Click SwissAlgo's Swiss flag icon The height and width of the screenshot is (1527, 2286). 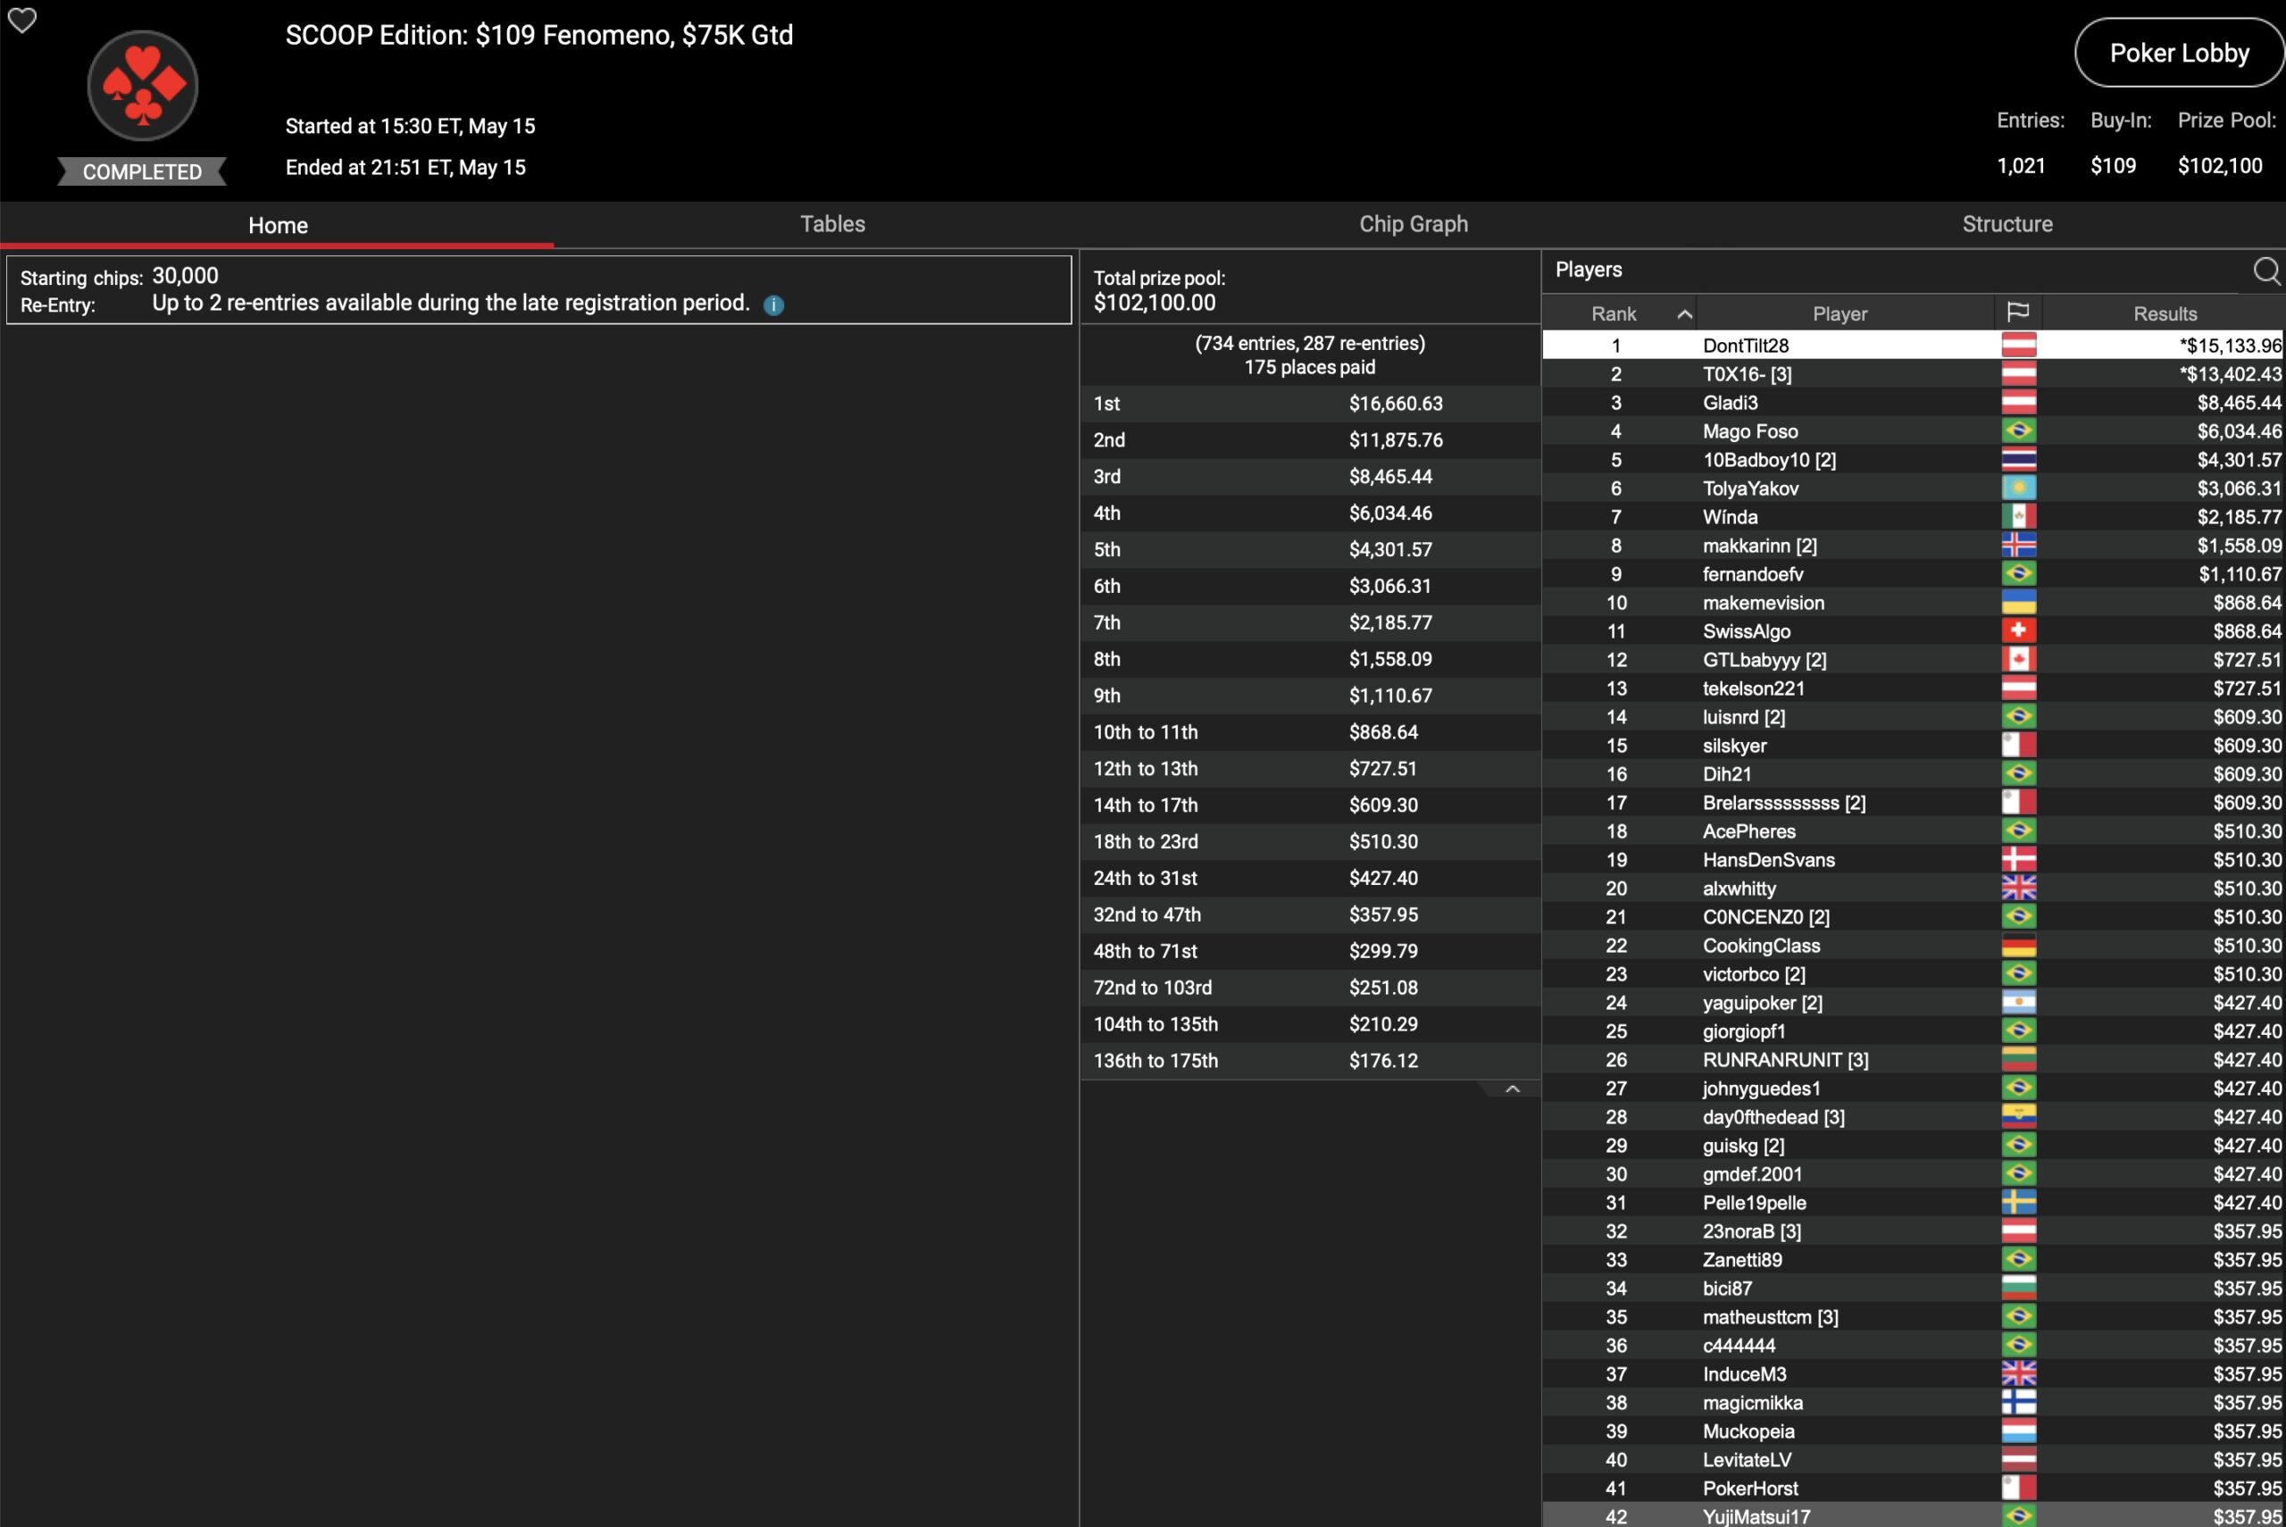click(2018, 631)
